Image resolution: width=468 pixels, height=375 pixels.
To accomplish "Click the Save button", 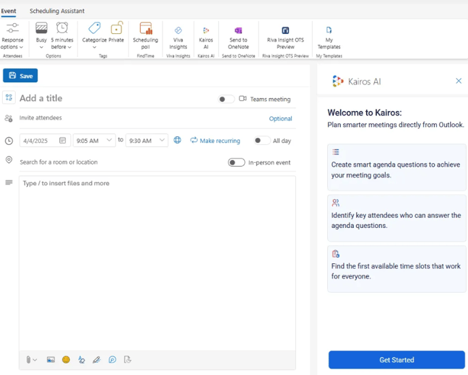I will [x=20, y=76].
